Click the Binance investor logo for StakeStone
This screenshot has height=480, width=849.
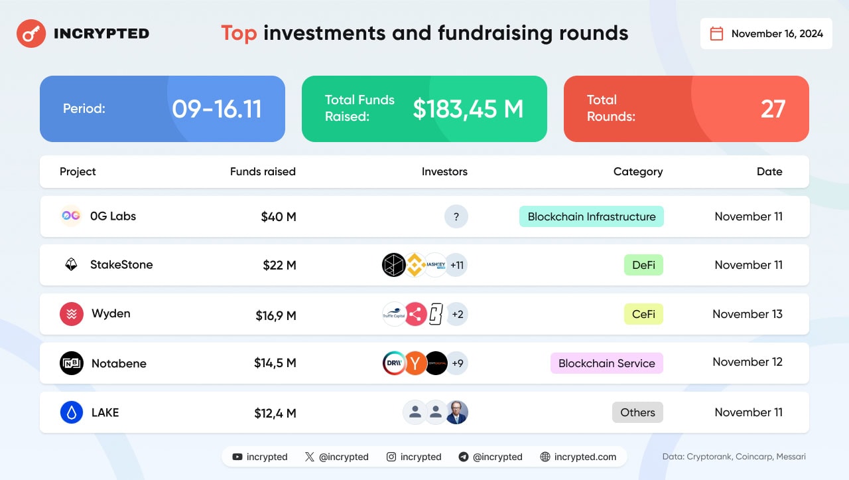(x=415, y=265)
